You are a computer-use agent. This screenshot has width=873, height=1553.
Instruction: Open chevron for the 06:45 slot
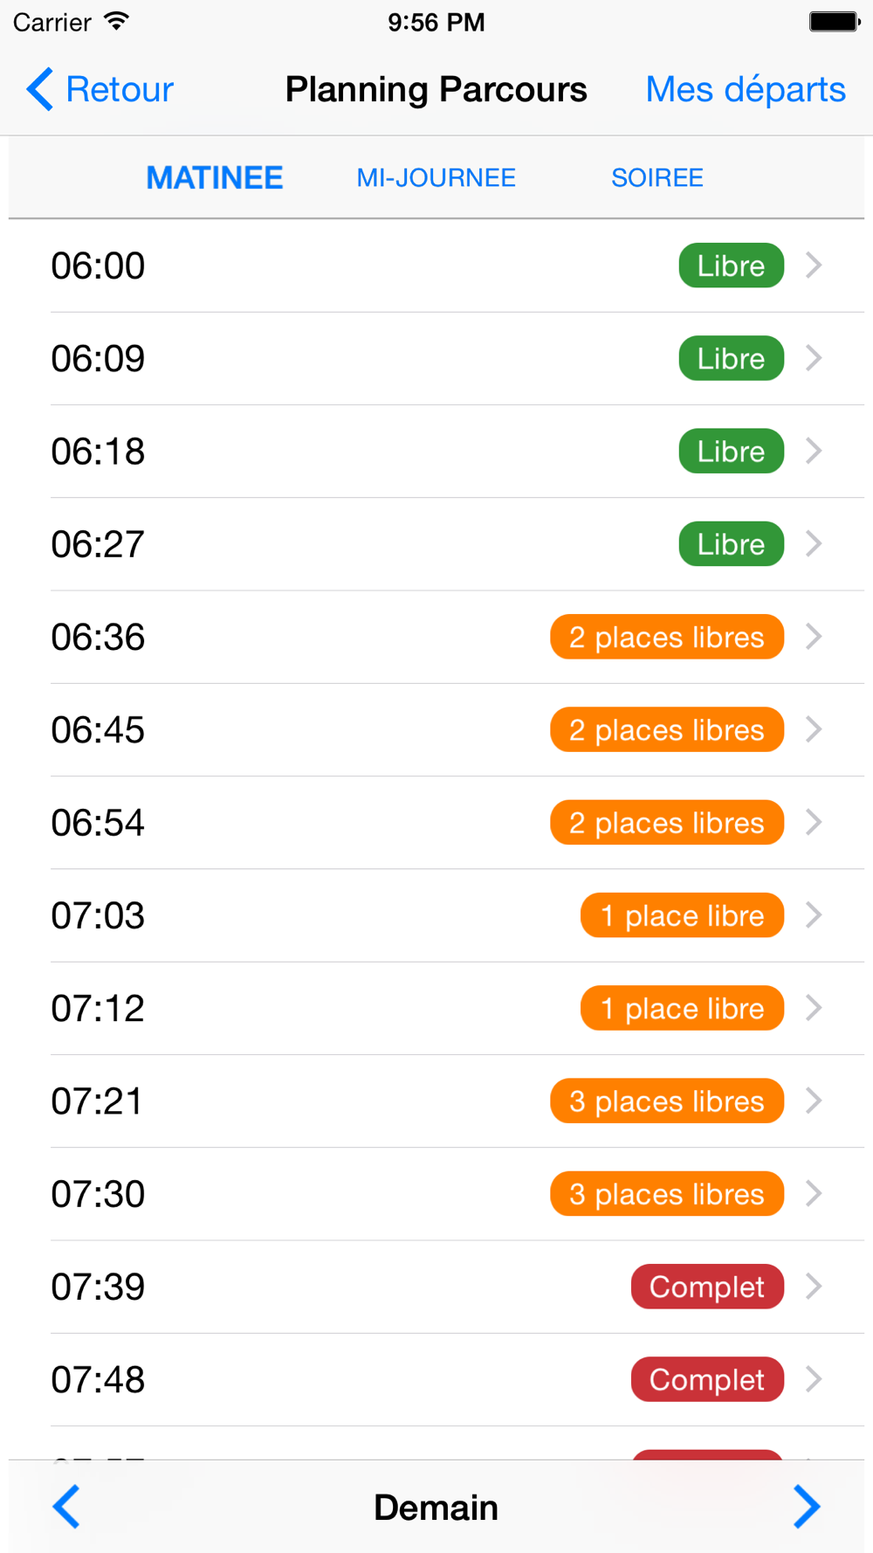(x=814, y=729)
